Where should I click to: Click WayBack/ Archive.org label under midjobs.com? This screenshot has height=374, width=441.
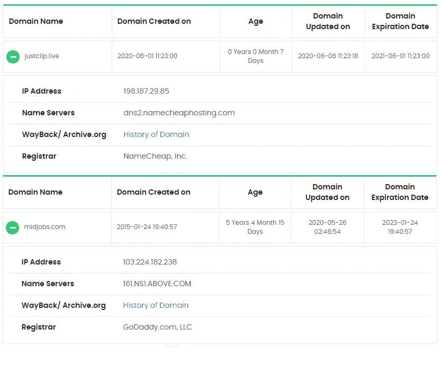coord(64,305)
